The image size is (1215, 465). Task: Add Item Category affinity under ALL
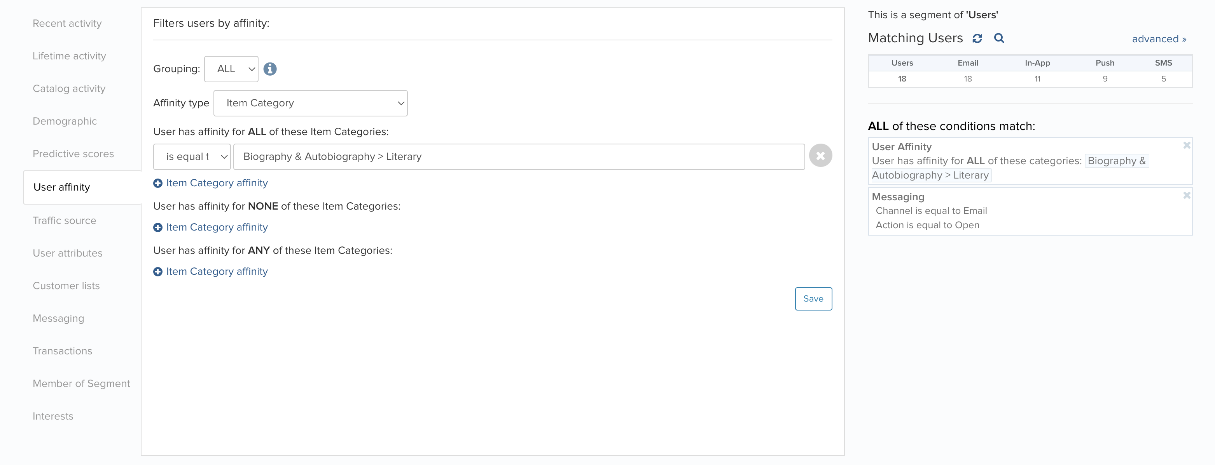click(x=210, y=183)
